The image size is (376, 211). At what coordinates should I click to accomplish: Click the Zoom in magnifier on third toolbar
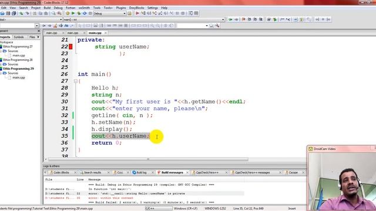(x=152, y=26)
